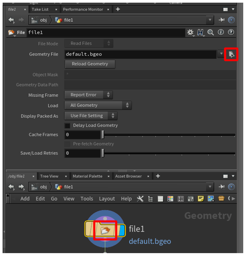Click the Save/Load Retries slider handle
This screenshot has width=245, height=254.
tap(103, 153)
